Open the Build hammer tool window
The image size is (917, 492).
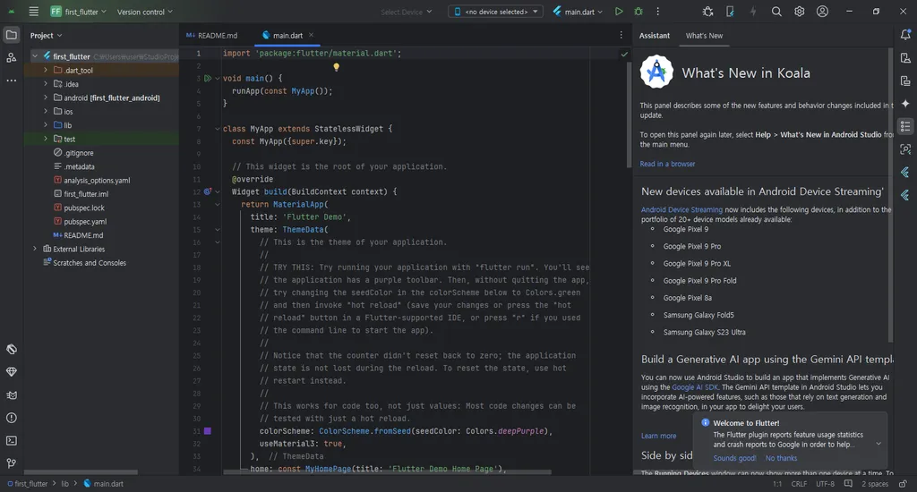11,350
